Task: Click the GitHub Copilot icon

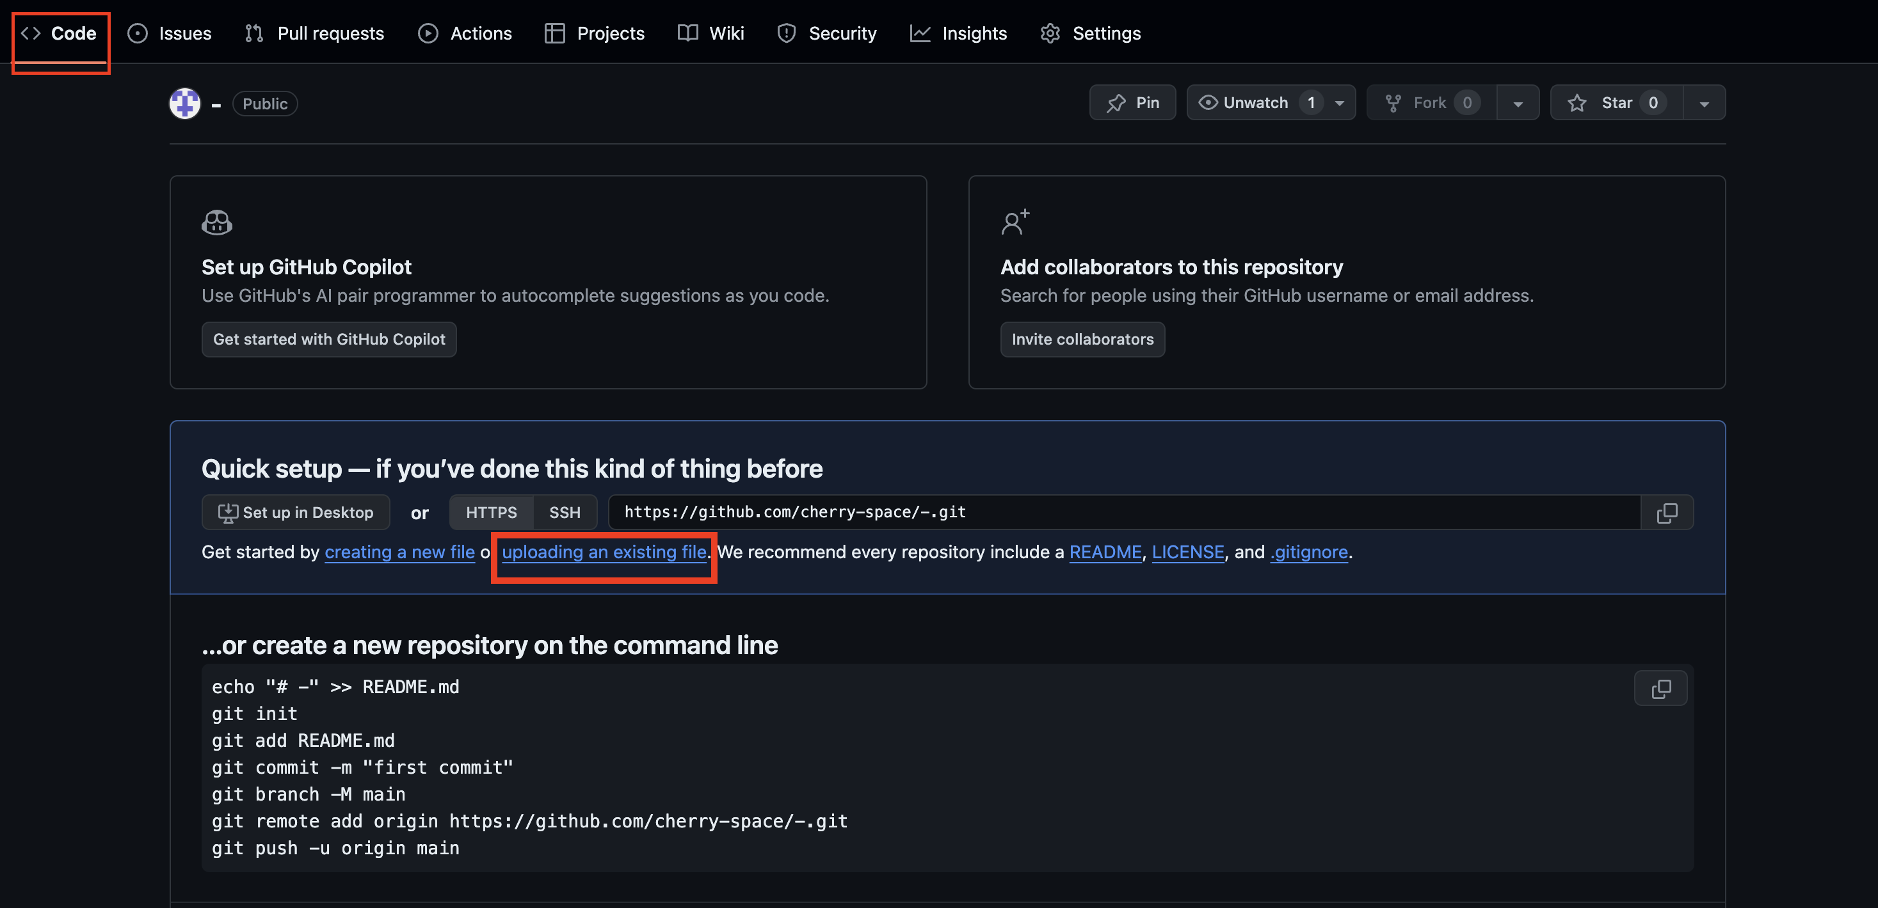Action: (216, 222)
